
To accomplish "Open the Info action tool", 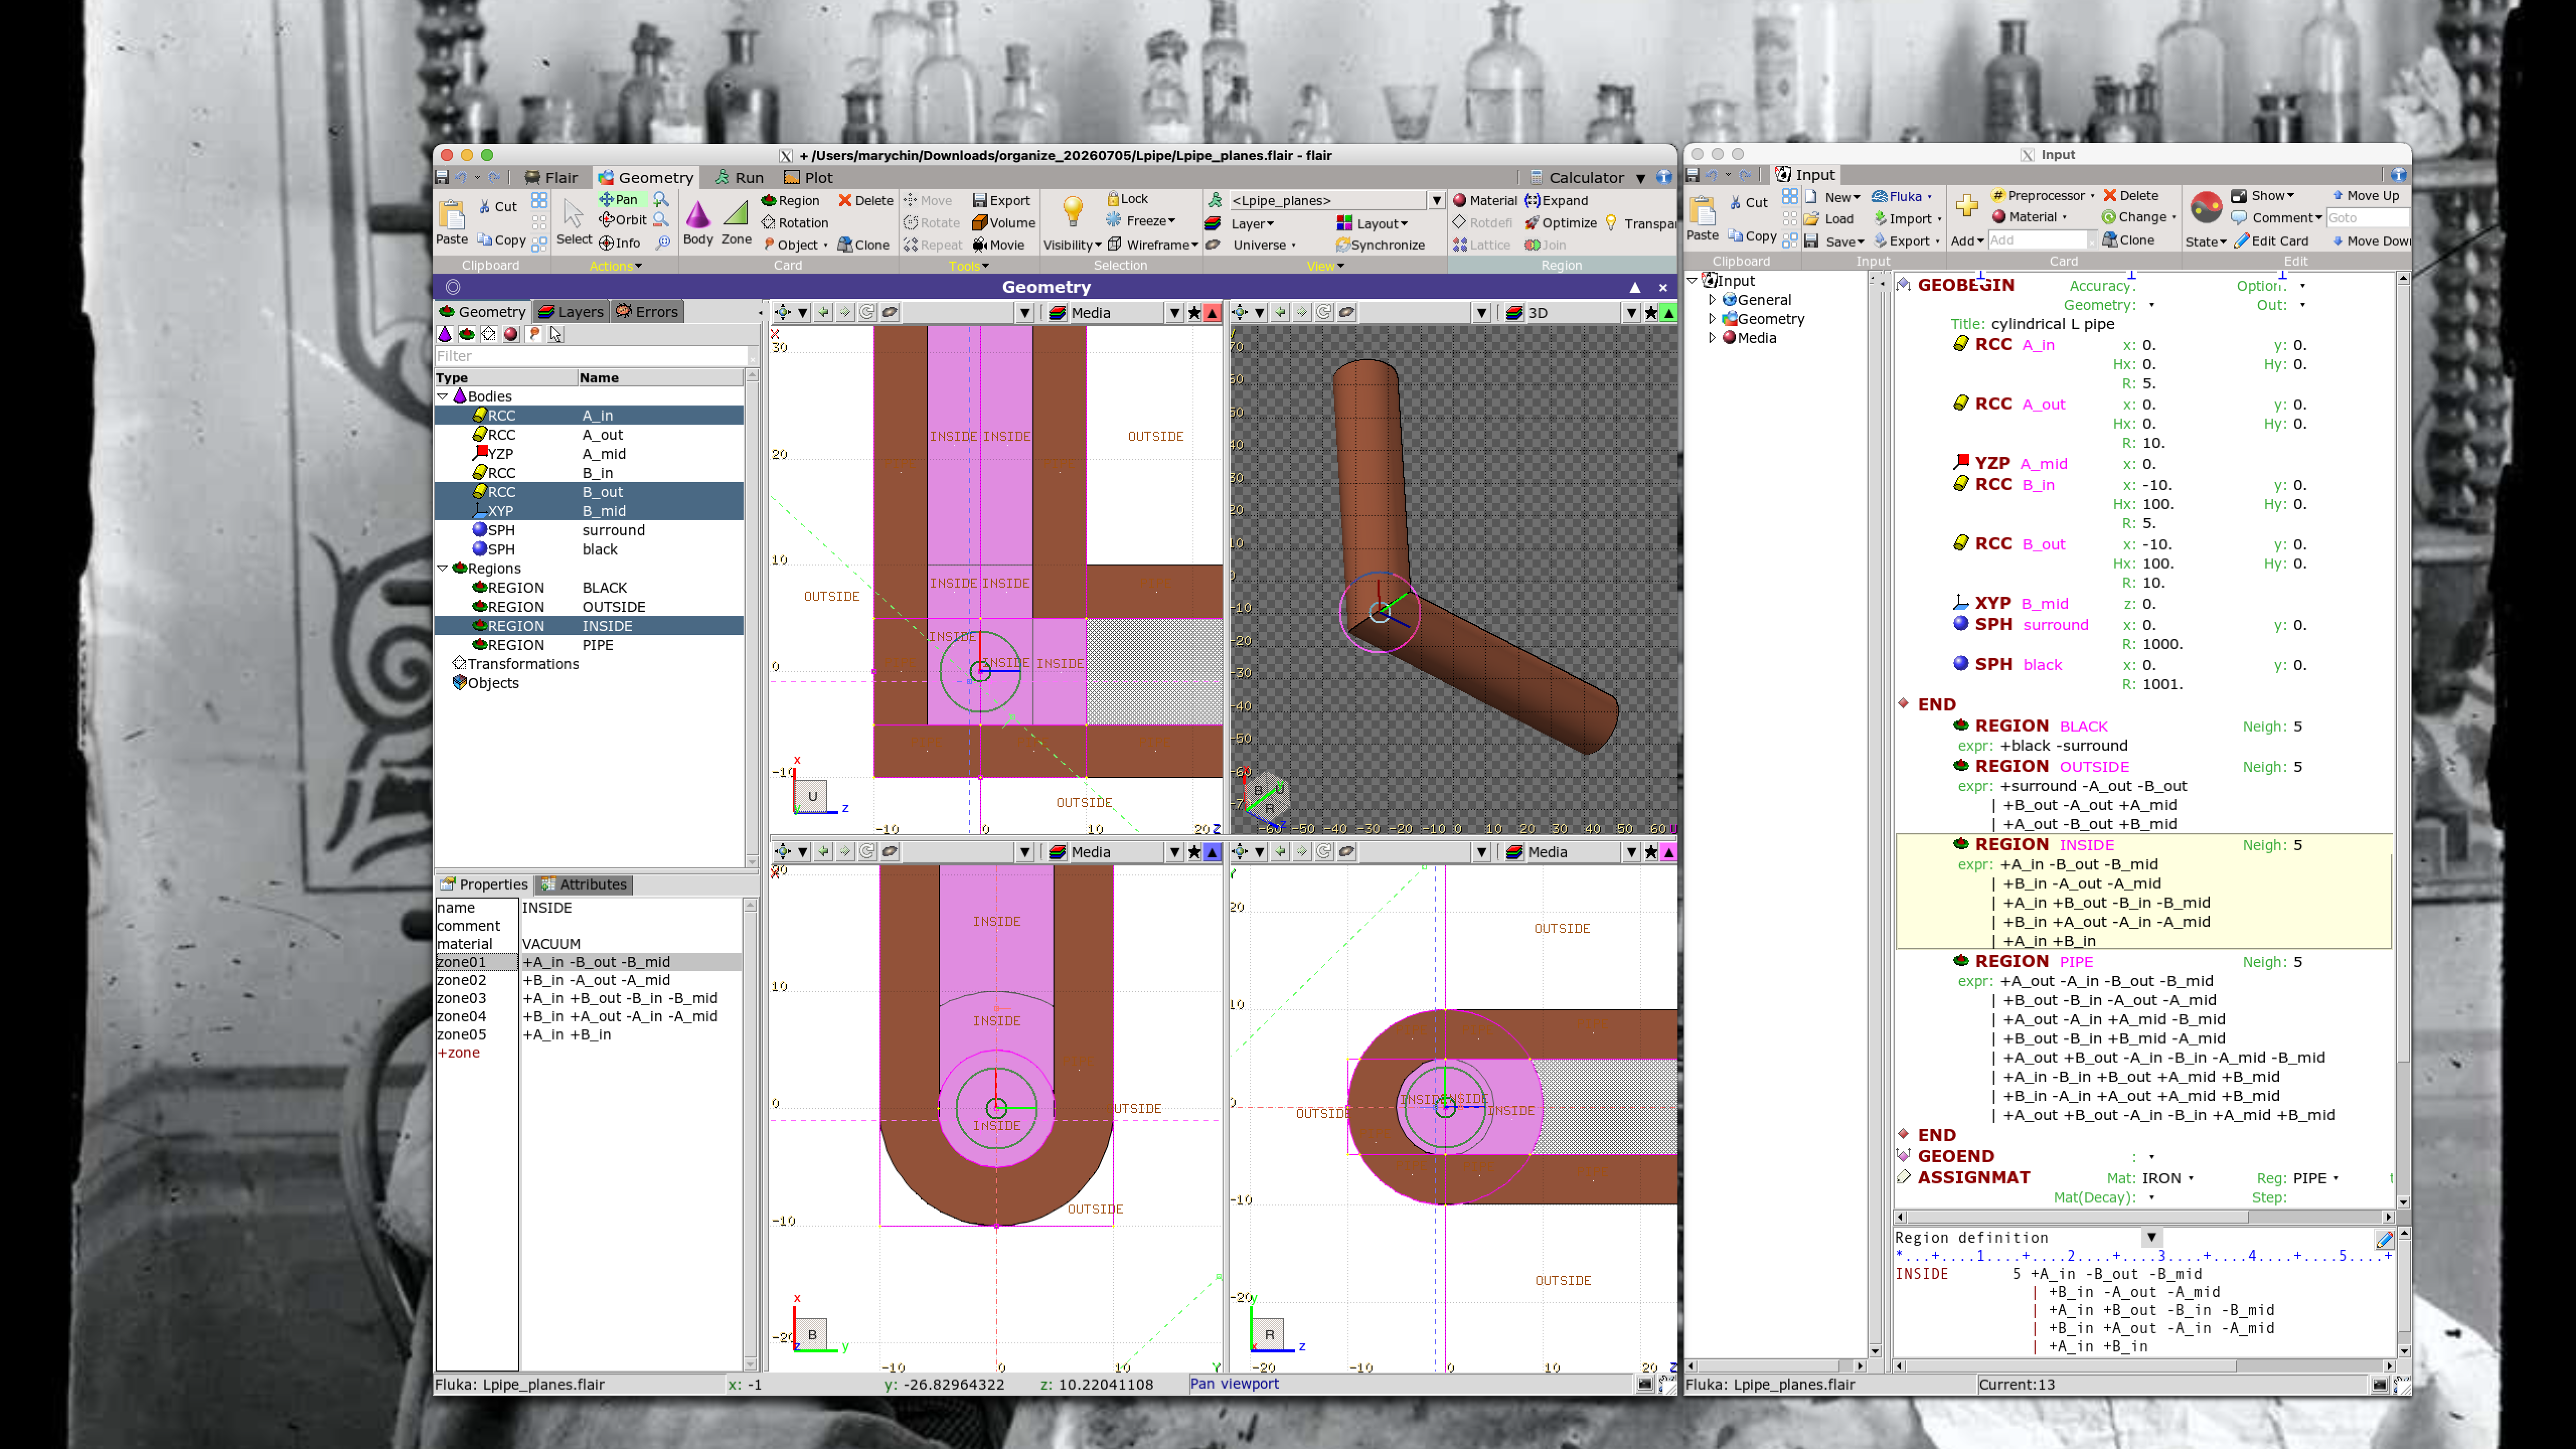I will click(x=619, y=243).
